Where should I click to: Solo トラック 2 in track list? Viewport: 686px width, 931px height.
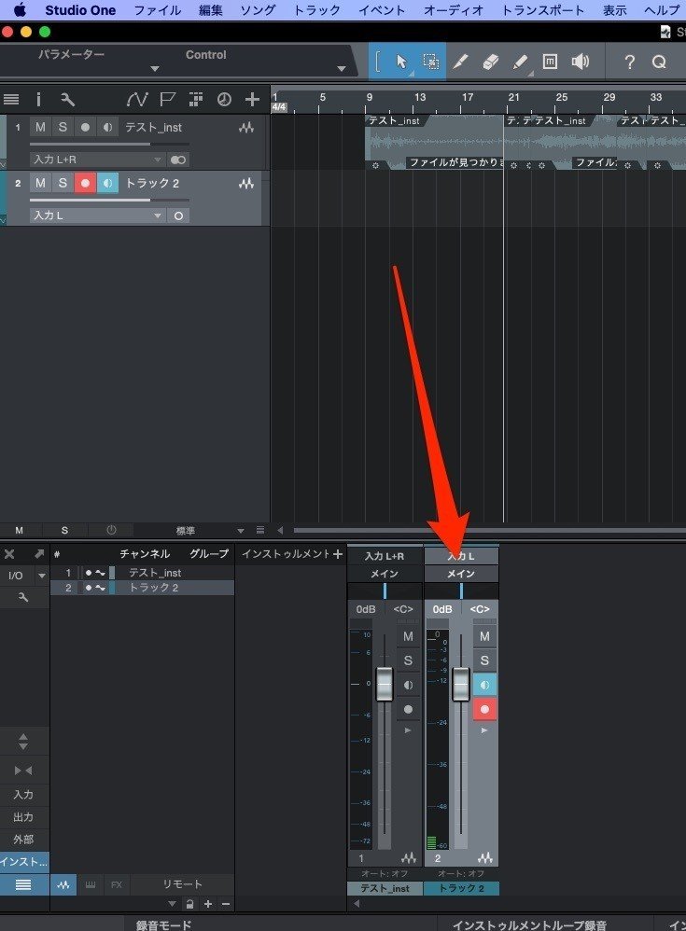pyautogui.click(x=63, y=183)
